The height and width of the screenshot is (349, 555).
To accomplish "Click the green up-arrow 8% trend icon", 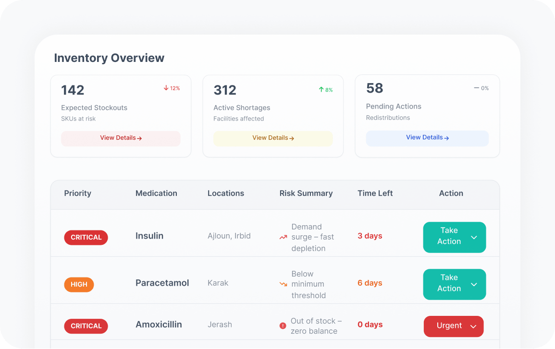I will tap(321, 90).
